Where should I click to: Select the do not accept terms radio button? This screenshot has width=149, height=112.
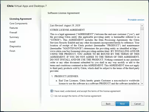[x=52, y=96]
